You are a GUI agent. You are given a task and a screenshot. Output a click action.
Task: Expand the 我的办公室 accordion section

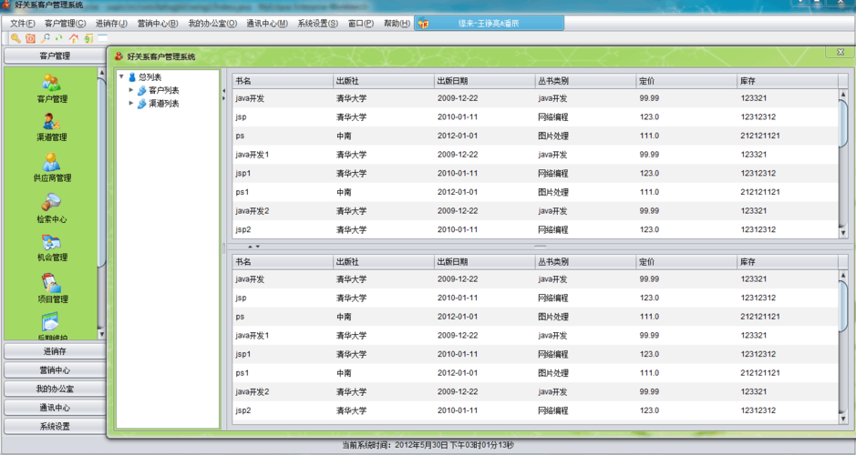tap(55, 389)
